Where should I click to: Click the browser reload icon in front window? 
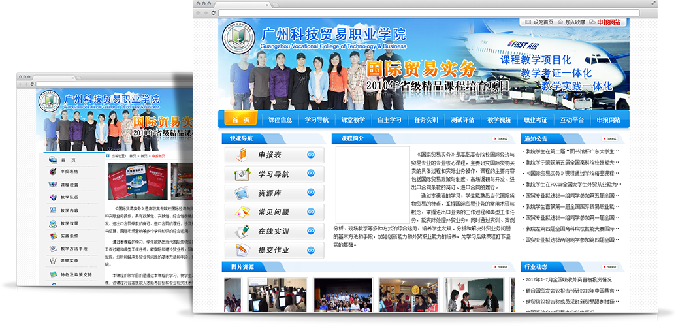click(x=214, y=13)
